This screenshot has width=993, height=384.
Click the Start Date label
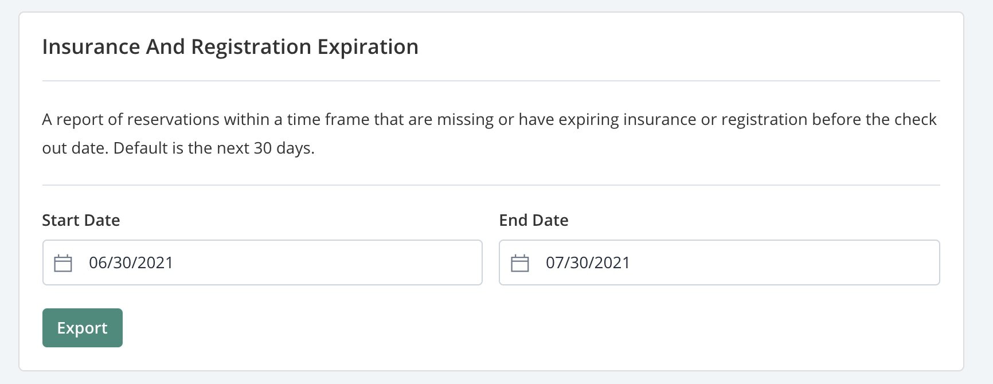pos(81,220)
